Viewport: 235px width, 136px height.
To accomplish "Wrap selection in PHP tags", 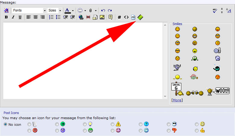I will click(133, 17).
